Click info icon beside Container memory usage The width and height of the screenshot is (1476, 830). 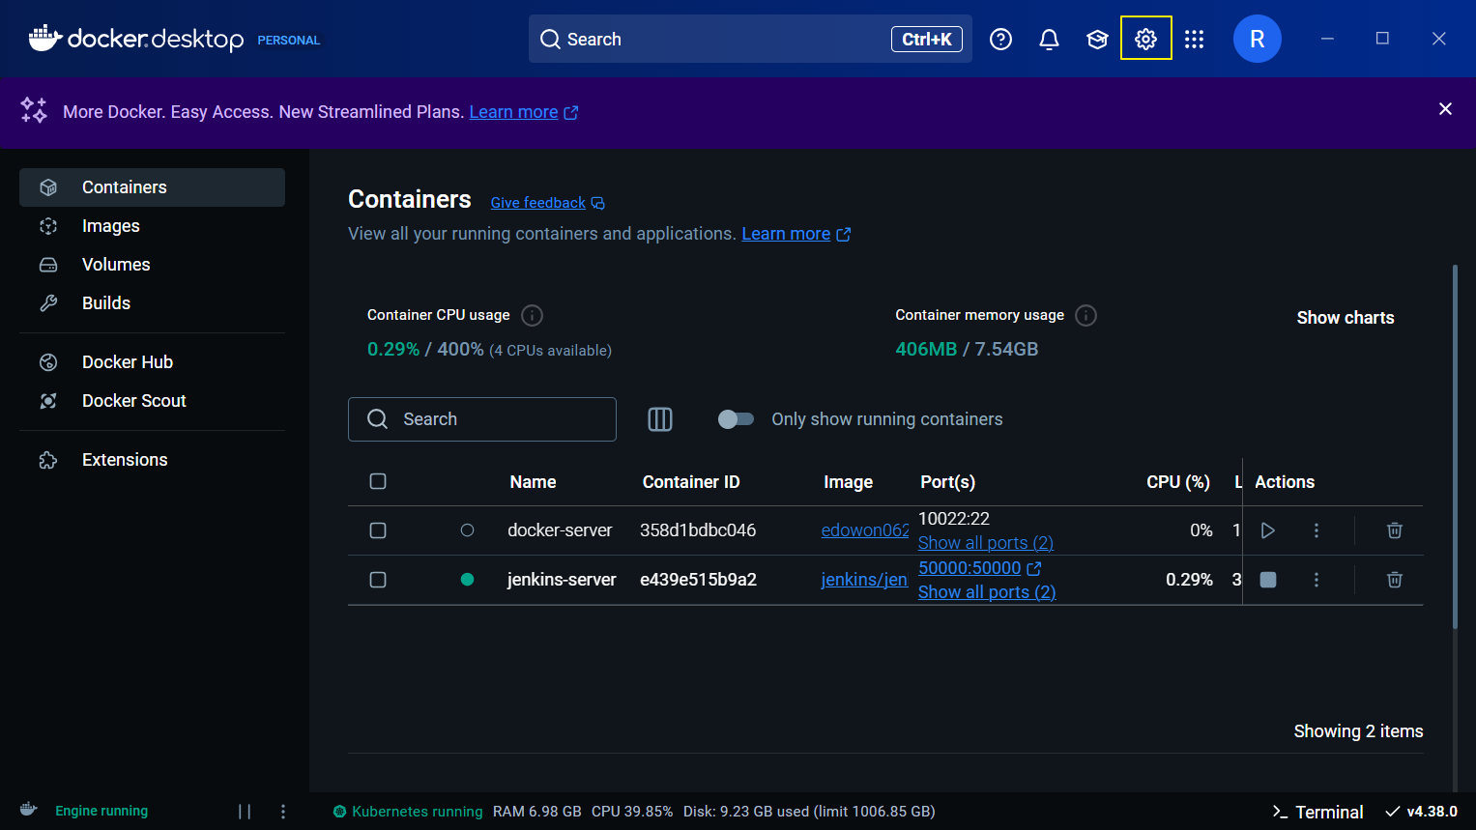pos(1085,315)
